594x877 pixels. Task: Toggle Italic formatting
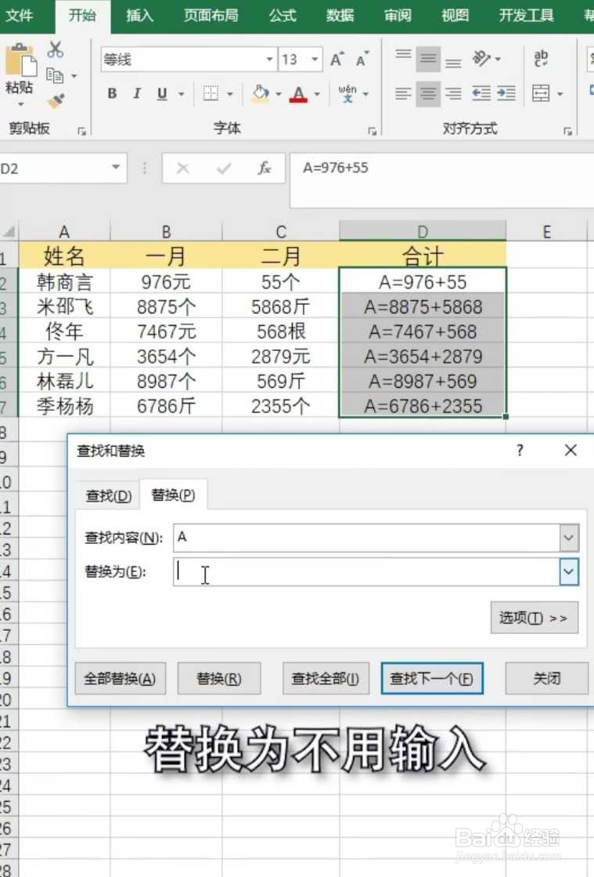tap(137, 93)
